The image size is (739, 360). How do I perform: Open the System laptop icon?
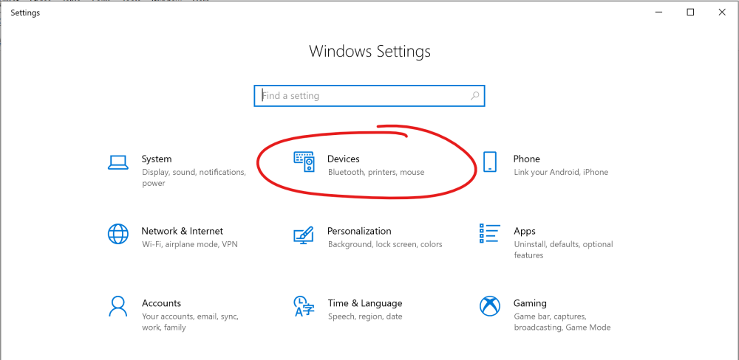coord(118,162)
